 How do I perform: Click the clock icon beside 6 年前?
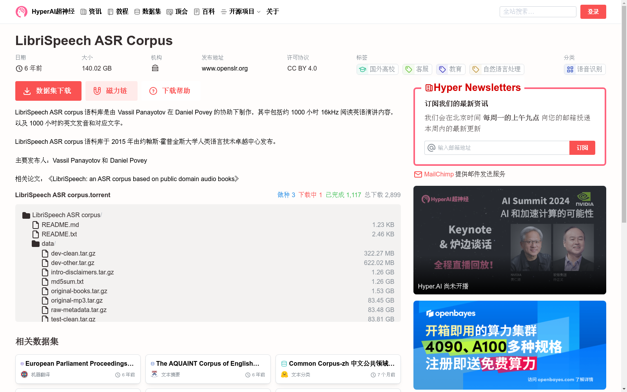[19, 69]
